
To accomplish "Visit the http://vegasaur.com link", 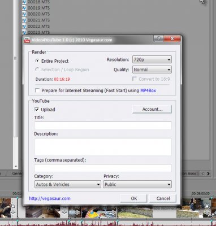I will pyautogui.click(x=50, y=198).
